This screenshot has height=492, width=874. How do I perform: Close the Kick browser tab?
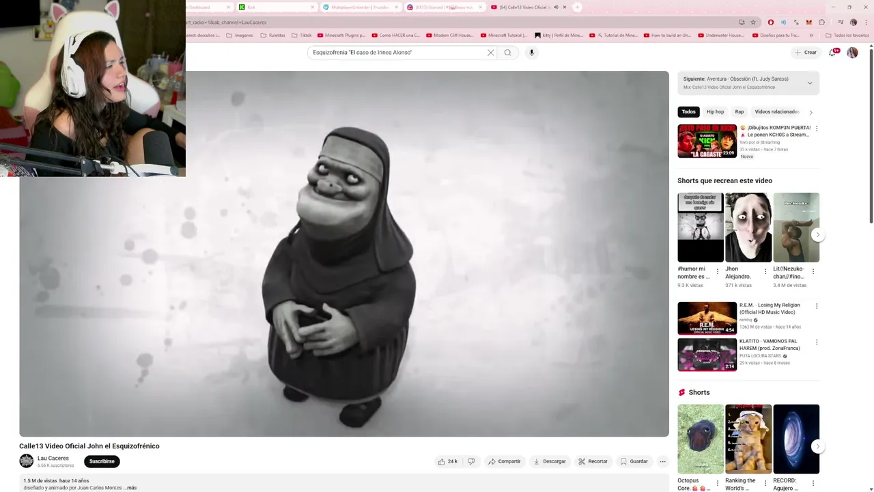click(313, 7)
